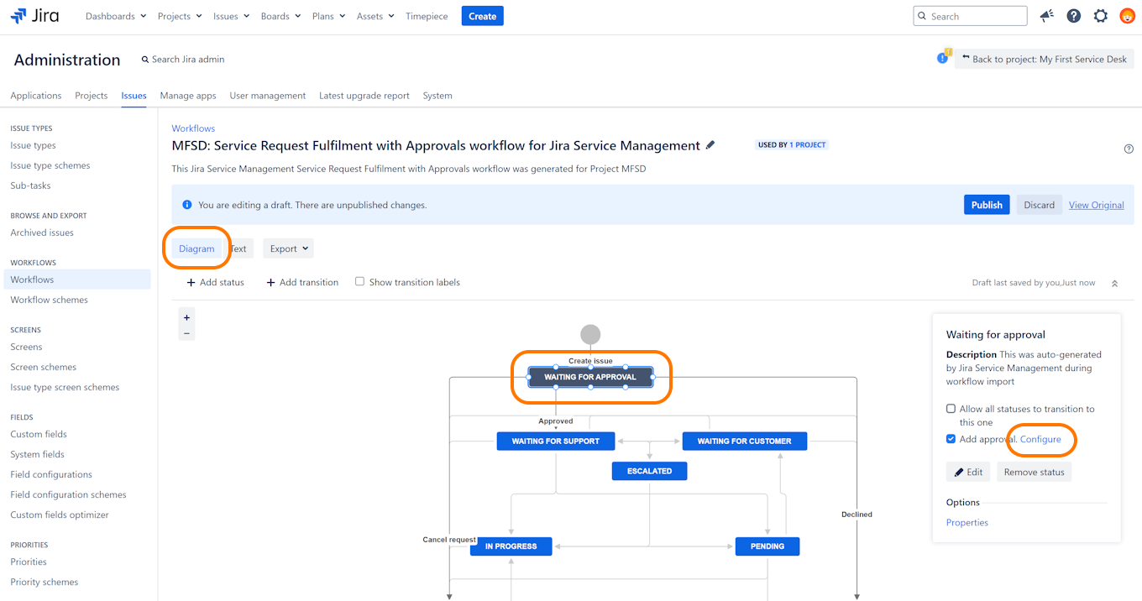Switch to the Text view tab
The width and height of the screenshot is (1142, 601).
239,248
